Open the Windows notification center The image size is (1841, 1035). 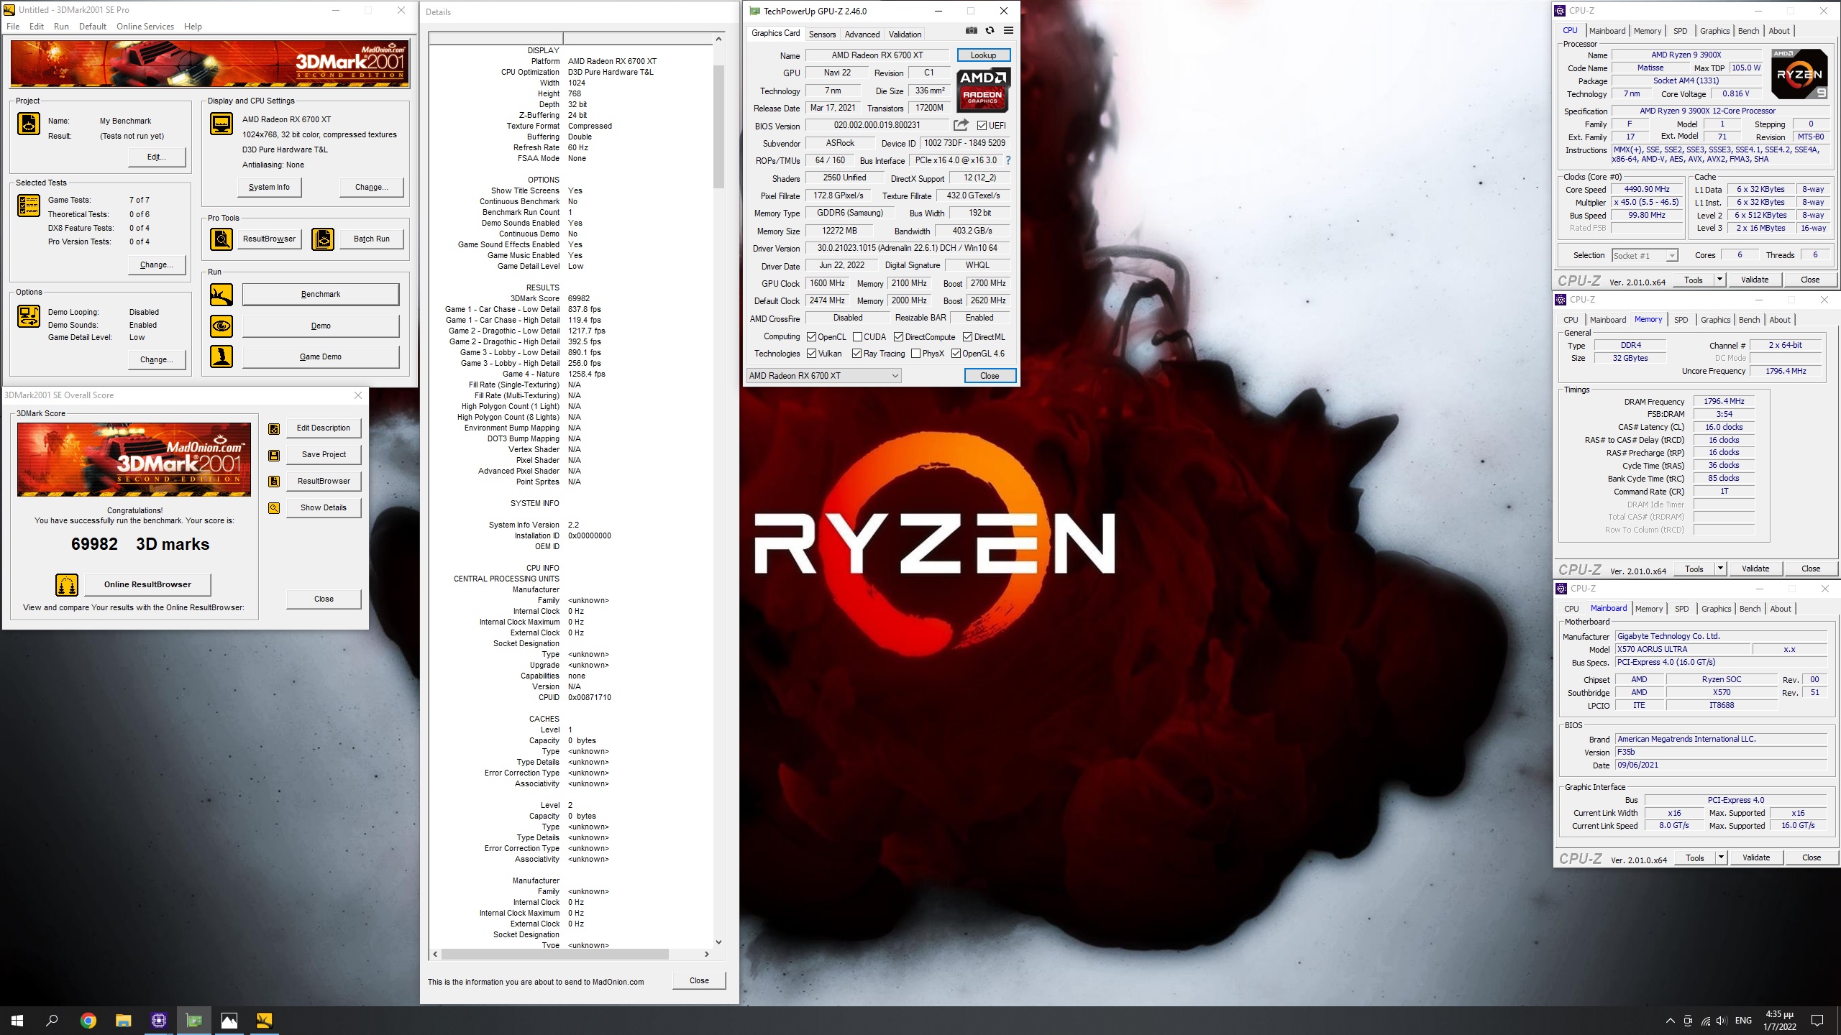point(1817,1021)
